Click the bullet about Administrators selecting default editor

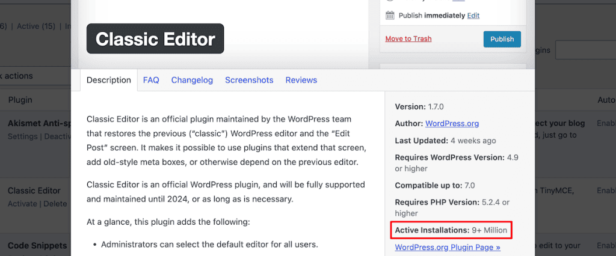[209, 245]
